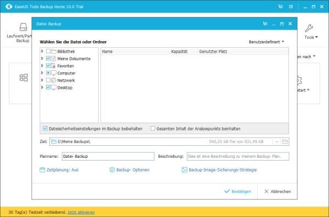Viewport: 329px width, 217px height.
Task: Click Bestätigen to confirm the backup
Action: pos(238,191)
